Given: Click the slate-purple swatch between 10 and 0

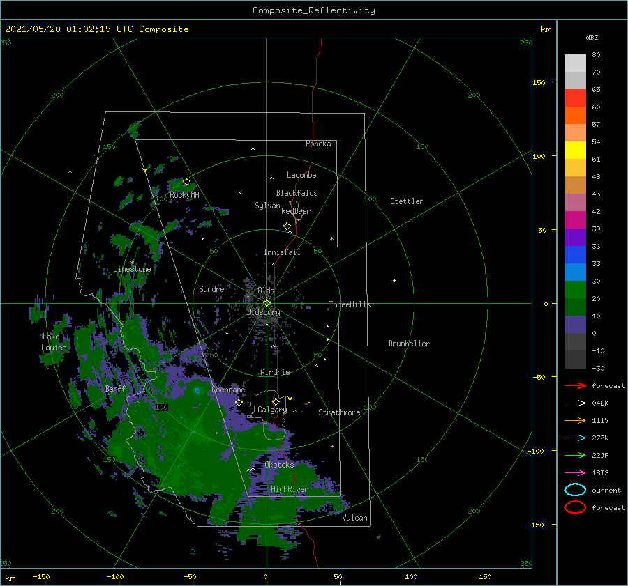Looking at the screenshot, I should click(575, 325).
